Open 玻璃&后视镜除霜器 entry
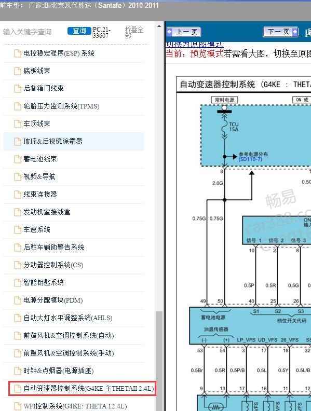Image resolution: width=311 pixels, height=411 pixels. [x=53, y=141]
